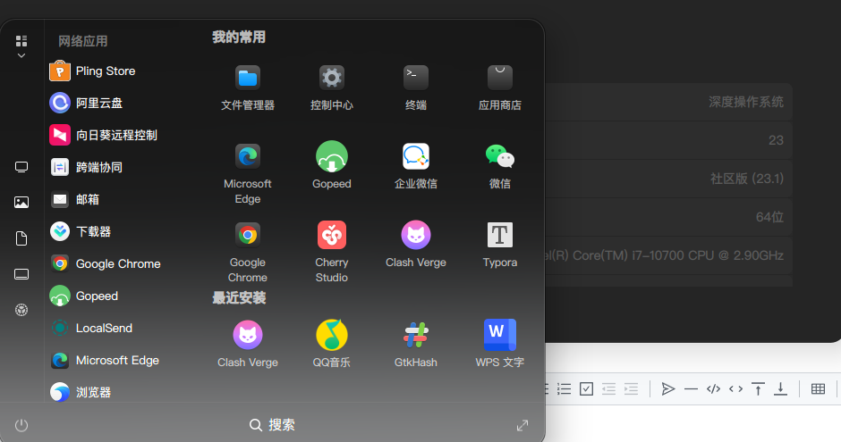Image resolution: width=841 pixels, height=442 pixels.
Task: Expand the category chevron dropdown
Action: coord(21,55)
